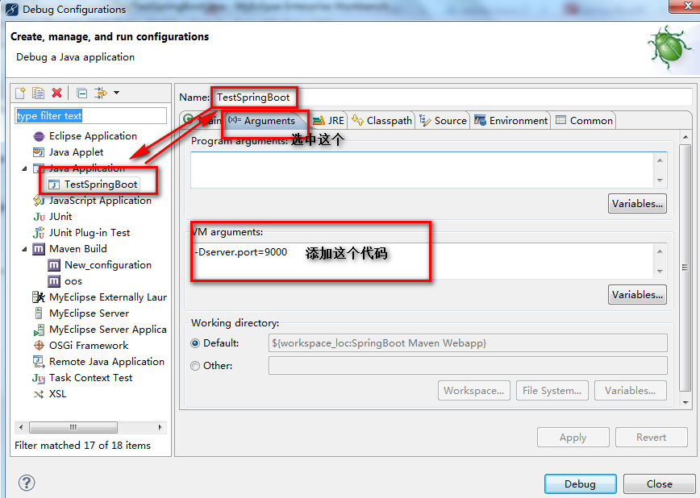This screenshot has height=498, width=700.
Task: Select the MyEclipse Server icon
Action: coord(39,313)
